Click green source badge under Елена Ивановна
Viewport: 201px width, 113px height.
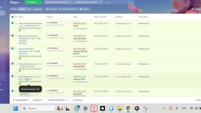(20, 71)
